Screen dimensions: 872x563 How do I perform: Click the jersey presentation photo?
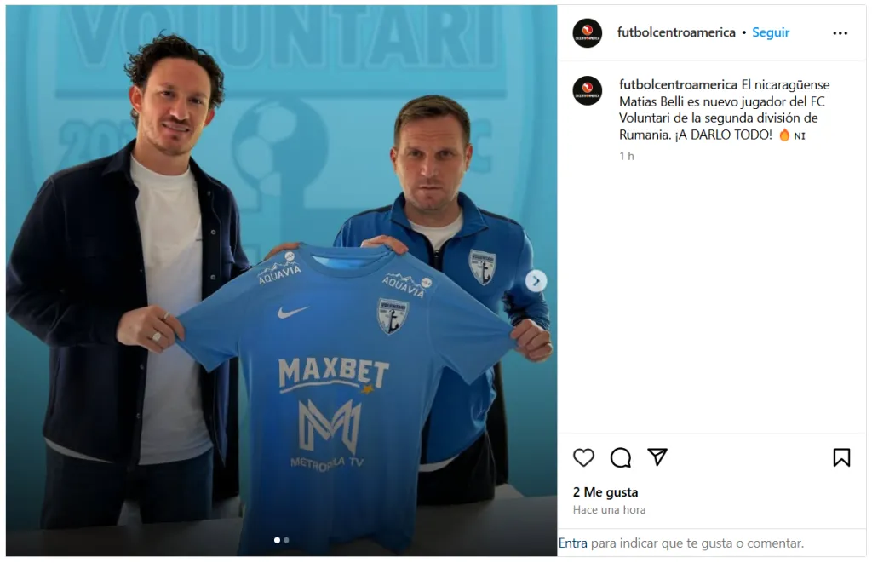pyautogui.click(x=281, y=280)
